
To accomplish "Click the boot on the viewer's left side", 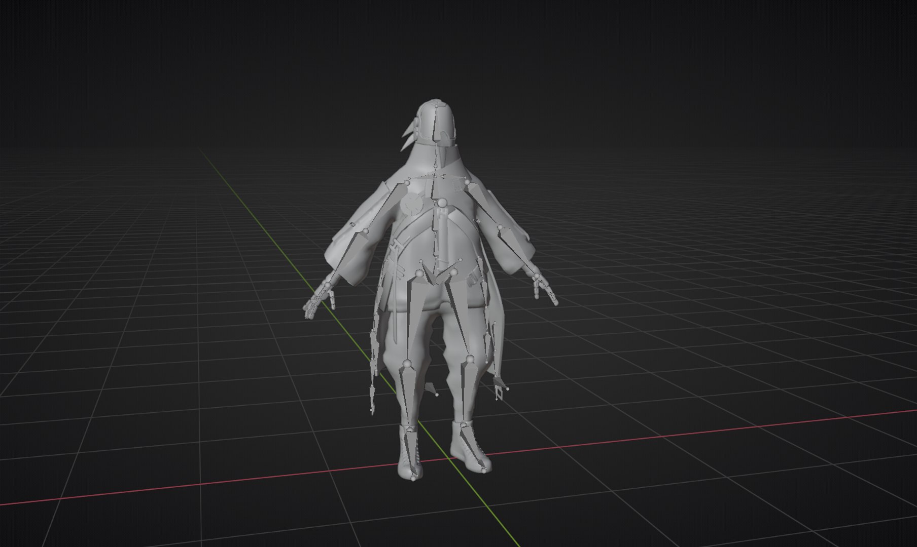I will pyautogui.click(x=410, y=453).
